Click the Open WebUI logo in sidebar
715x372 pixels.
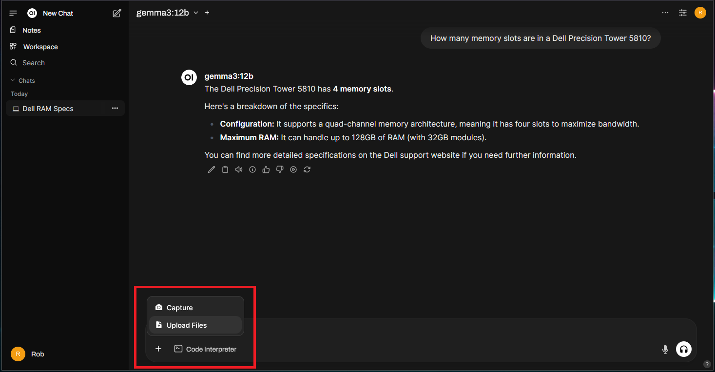pyautogui.click(x=32, y=13)
